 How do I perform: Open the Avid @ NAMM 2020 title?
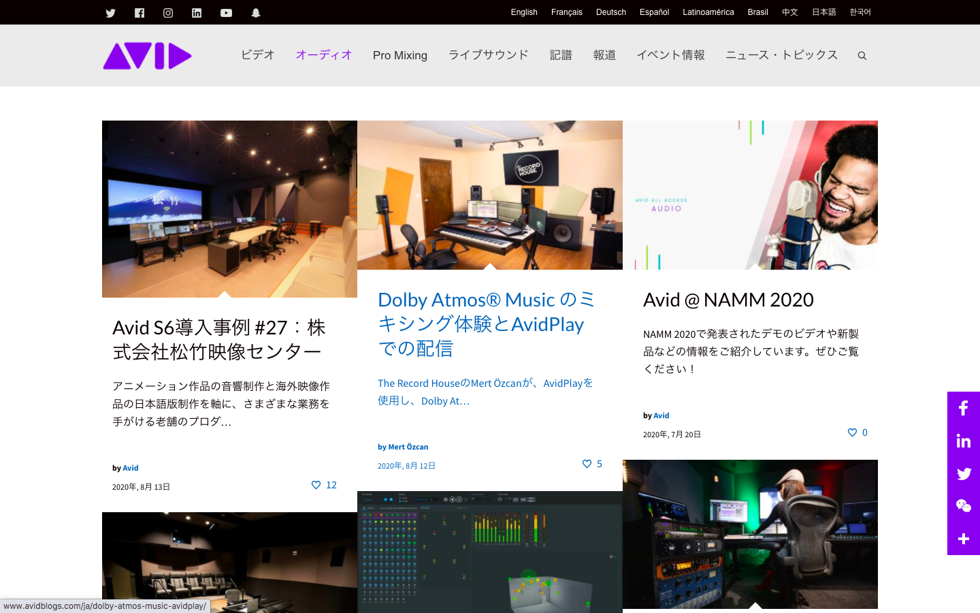tap(728, 300)
